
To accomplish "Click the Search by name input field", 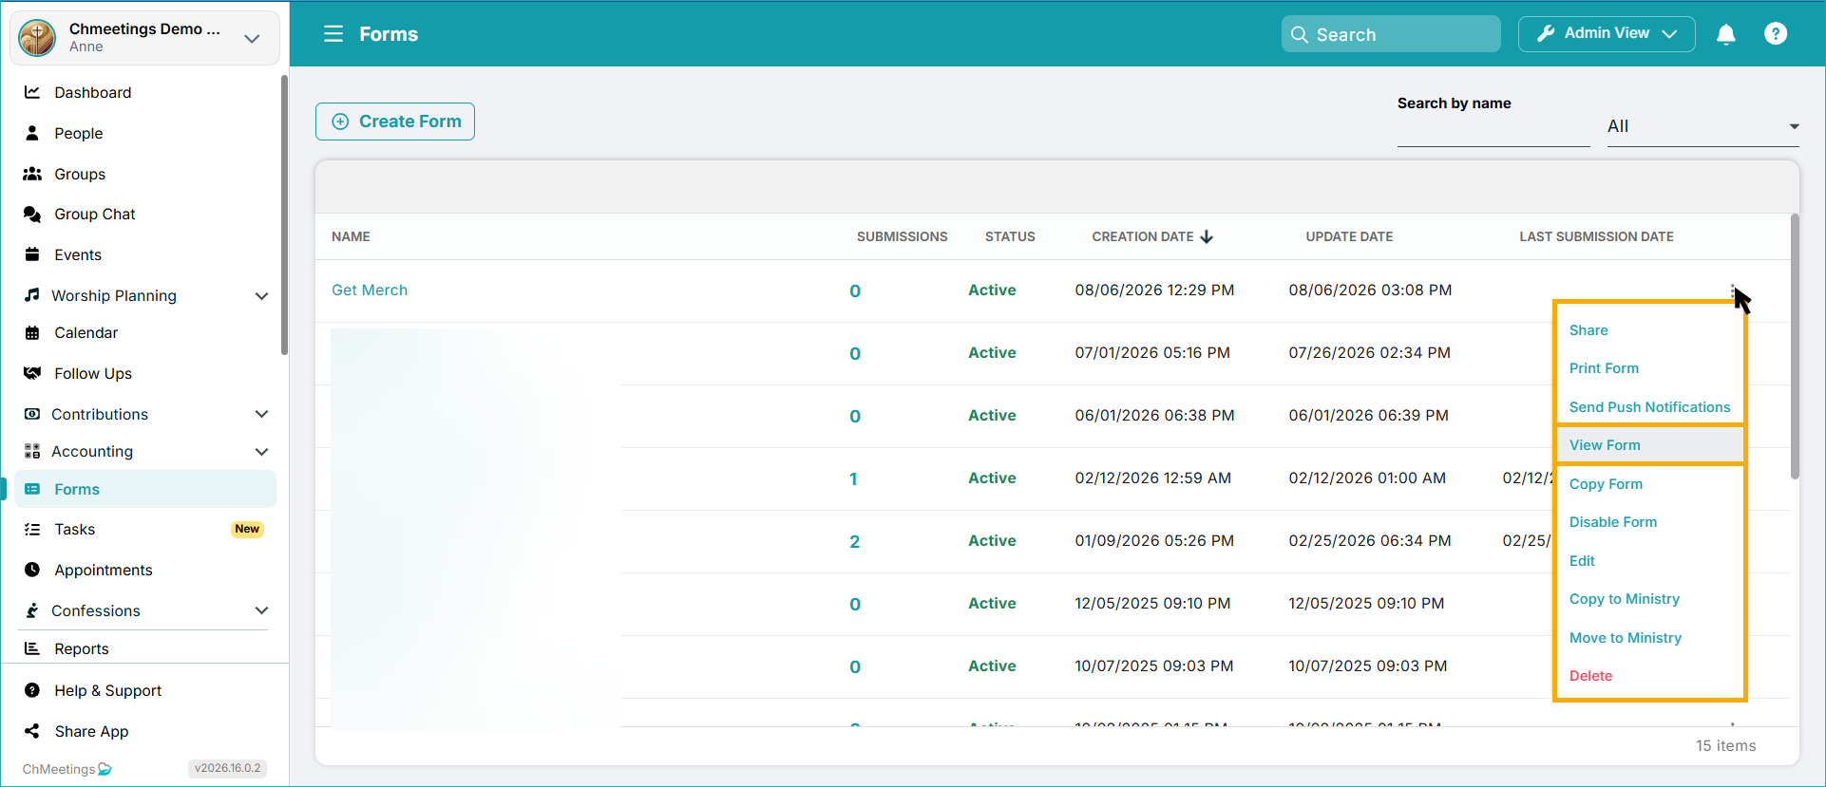I will [1493, 129].
